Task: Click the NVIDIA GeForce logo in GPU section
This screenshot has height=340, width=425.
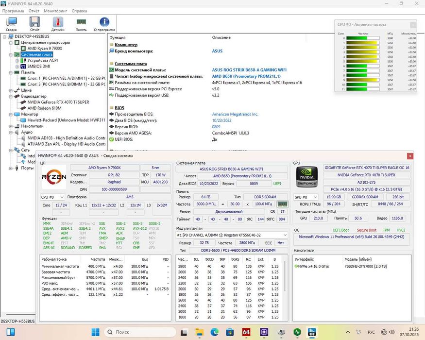Action: pyautogui.click(x=306, y=177)
